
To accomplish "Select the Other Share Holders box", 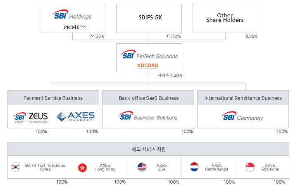I will pos(225,18).
